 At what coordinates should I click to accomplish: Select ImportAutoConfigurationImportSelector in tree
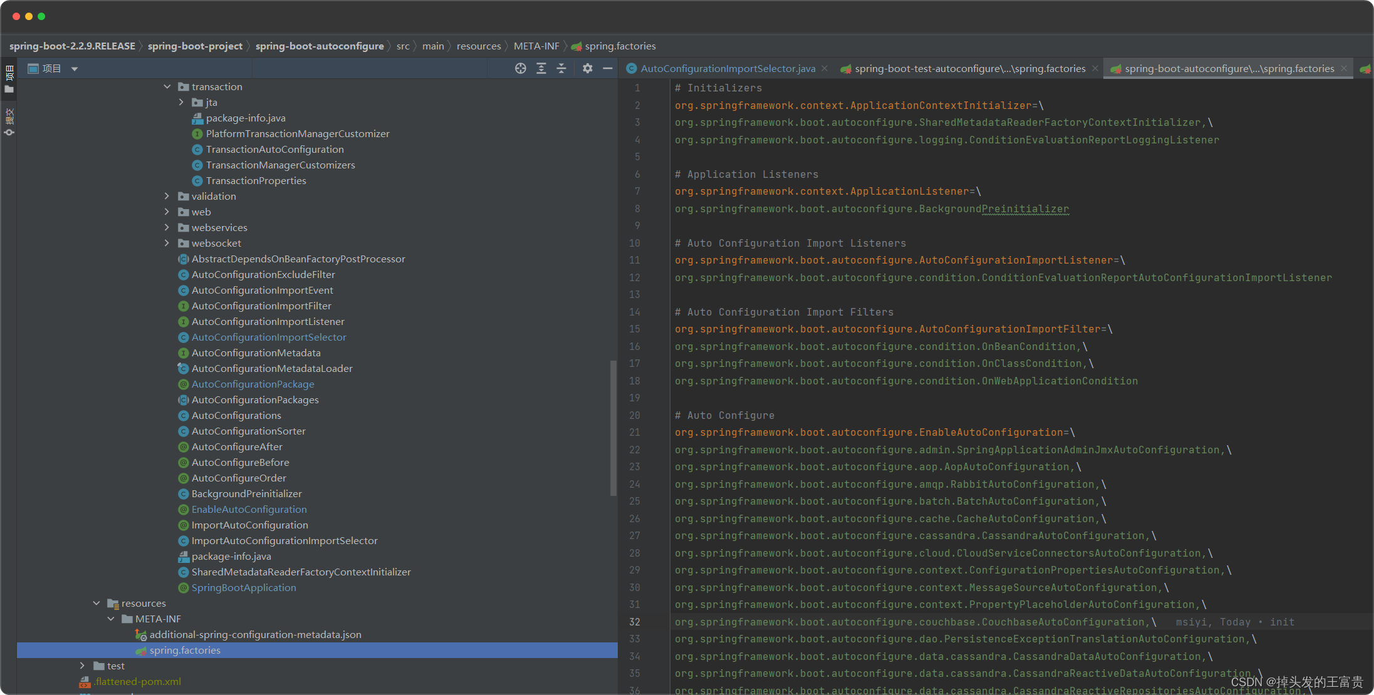coord(284,540)
